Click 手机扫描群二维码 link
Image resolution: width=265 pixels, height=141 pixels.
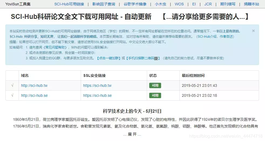pyautogui.click(x=141, y=58)
